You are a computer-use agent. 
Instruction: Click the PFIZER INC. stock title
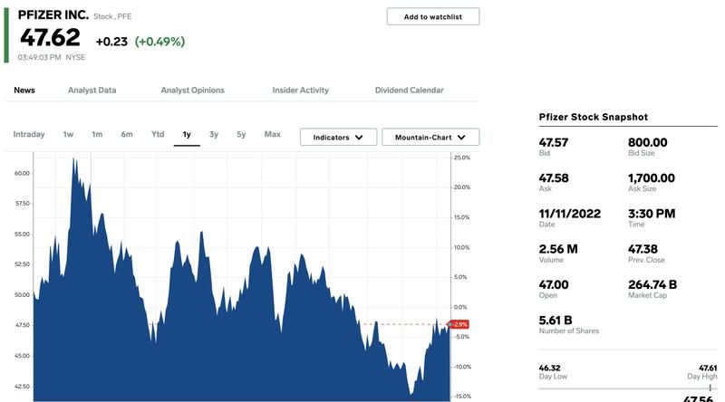point(53,14)
